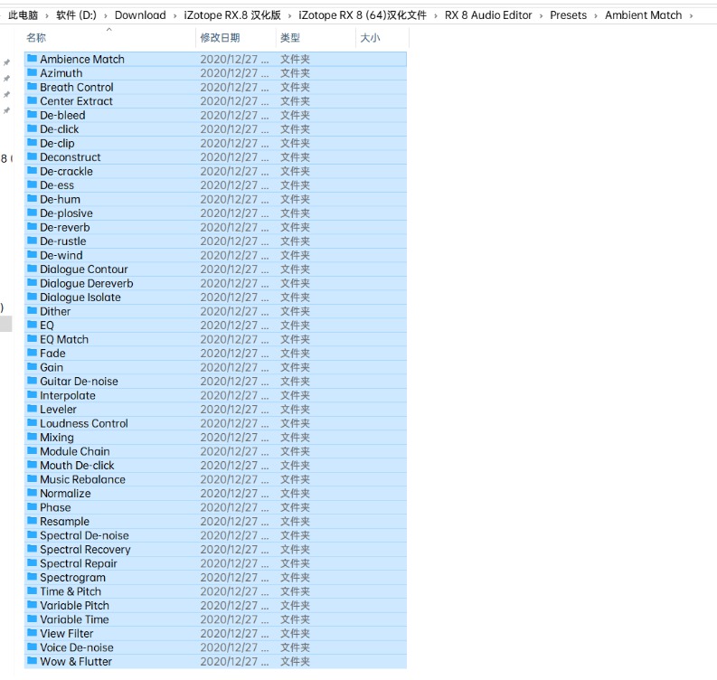Click the De-wind folder icon

pos(32,255)
